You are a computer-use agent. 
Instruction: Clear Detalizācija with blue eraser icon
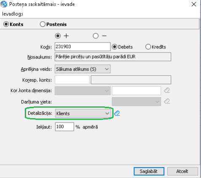point(117,113)
